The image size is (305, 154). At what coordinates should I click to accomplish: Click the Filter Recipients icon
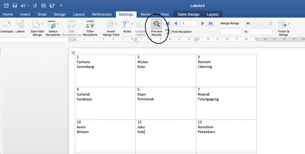tap(90, 24)
